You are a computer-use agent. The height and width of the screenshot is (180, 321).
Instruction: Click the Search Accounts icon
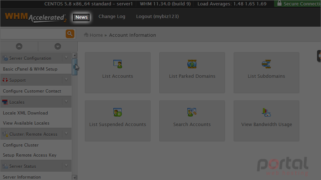(192, 112)
